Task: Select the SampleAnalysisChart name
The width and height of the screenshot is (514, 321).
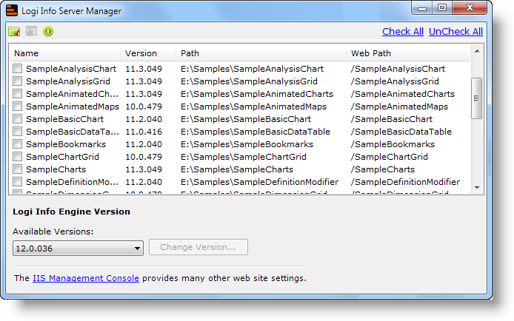Action: pyautogui.click(x=71, y=69)
